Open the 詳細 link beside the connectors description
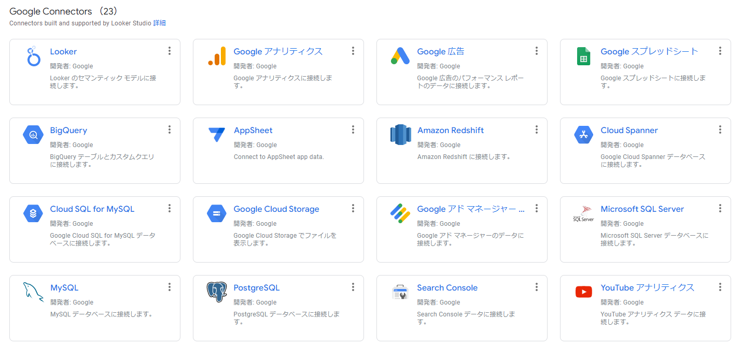 [x=159, y=23]
